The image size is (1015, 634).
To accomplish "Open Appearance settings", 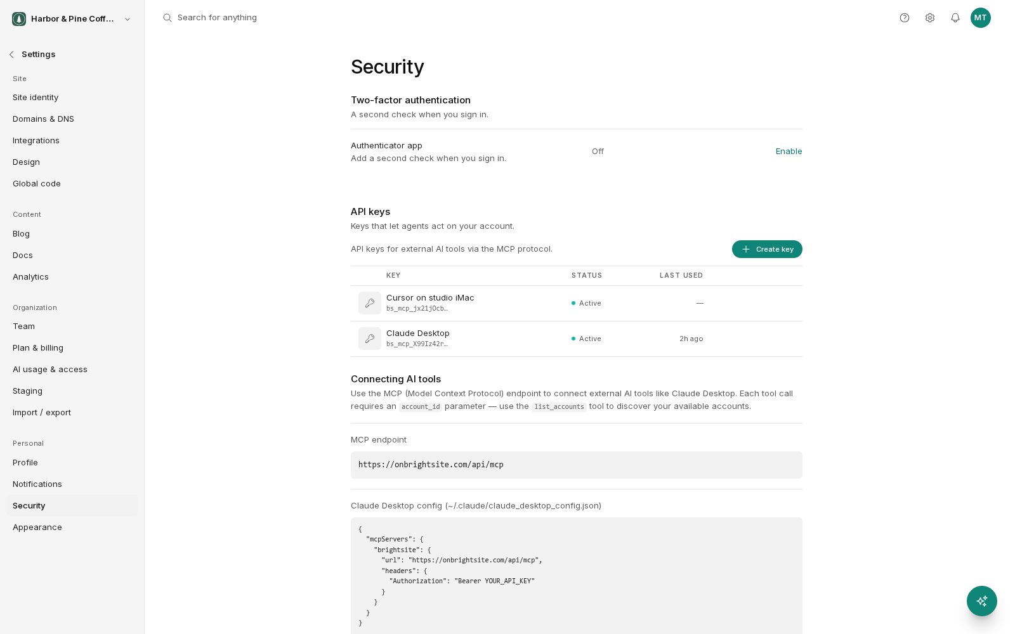I will (x=72, y=527).
